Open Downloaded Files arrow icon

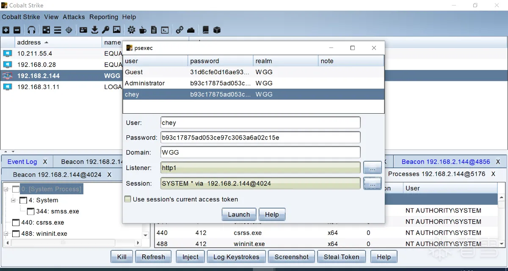(95, 30)
